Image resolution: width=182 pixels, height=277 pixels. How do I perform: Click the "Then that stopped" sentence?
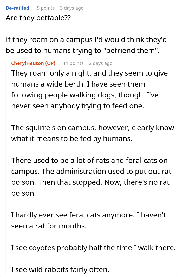[x=70, y=182]
